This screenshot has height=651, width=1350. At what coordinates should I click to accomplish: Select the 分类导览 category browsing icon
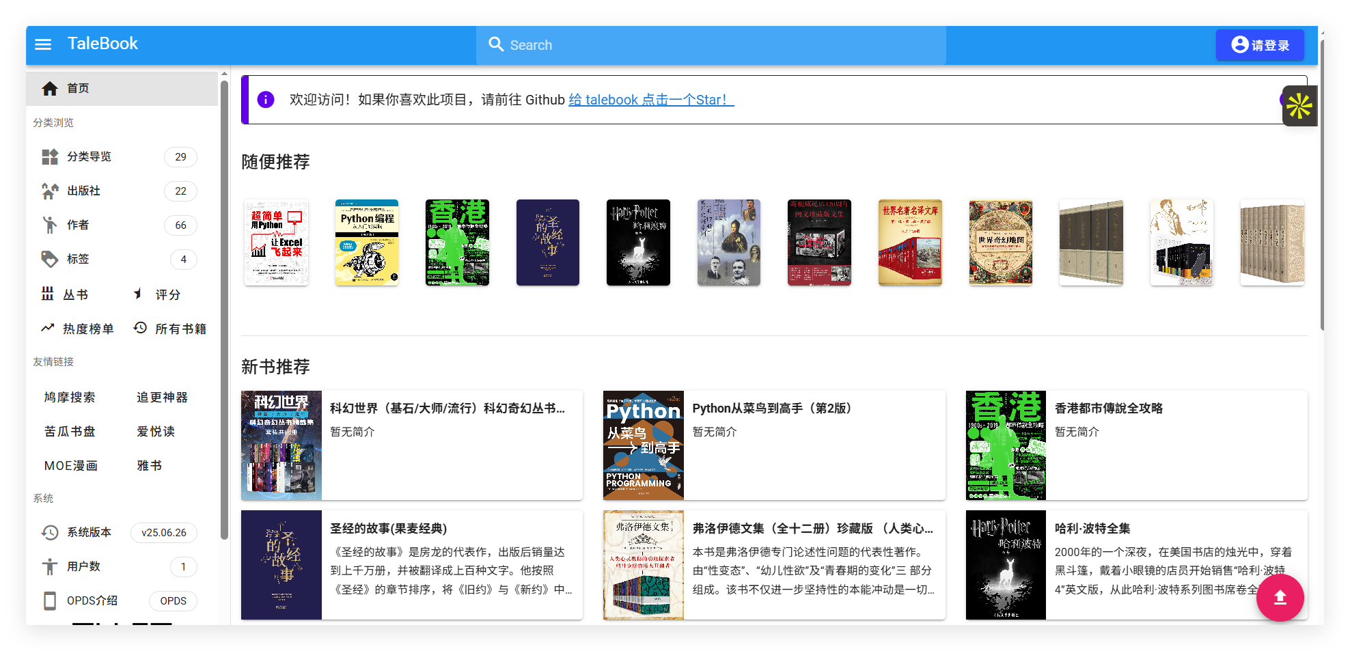click(50, 156)
